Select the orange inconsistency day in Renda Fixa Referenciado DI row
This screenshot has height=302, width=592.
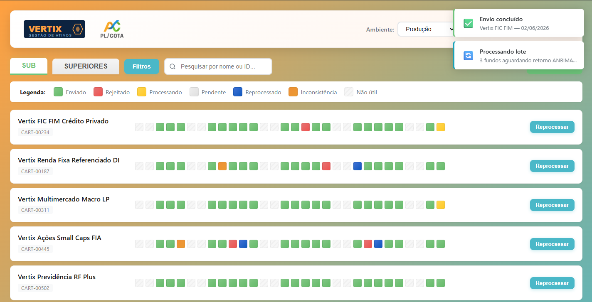point(222,166)
